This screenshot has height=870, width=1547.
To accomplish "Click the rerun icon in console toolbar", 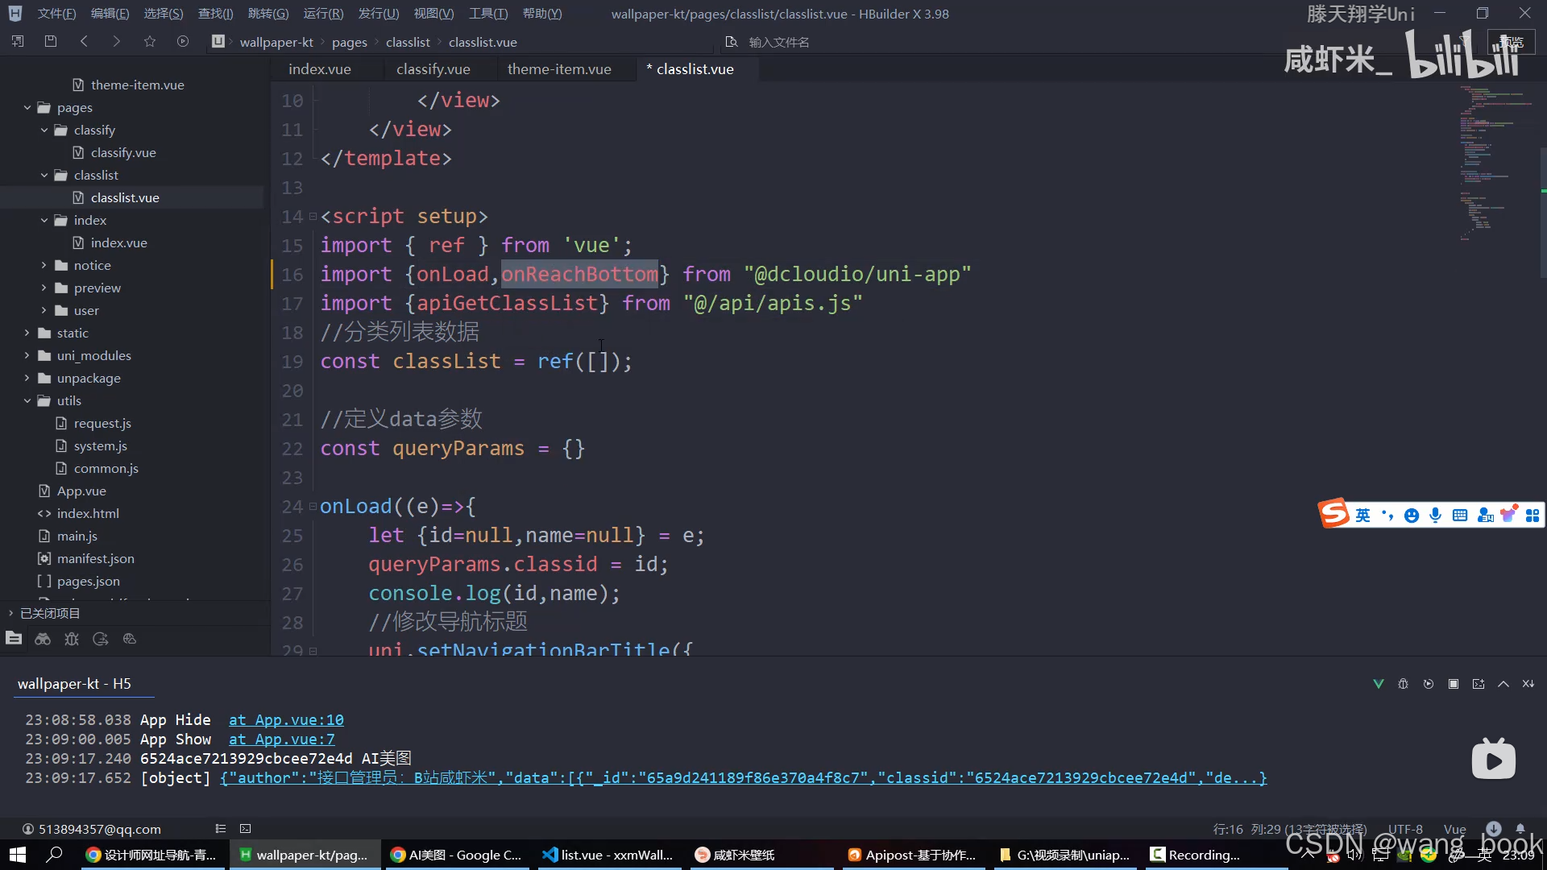I will point(1429,684).
